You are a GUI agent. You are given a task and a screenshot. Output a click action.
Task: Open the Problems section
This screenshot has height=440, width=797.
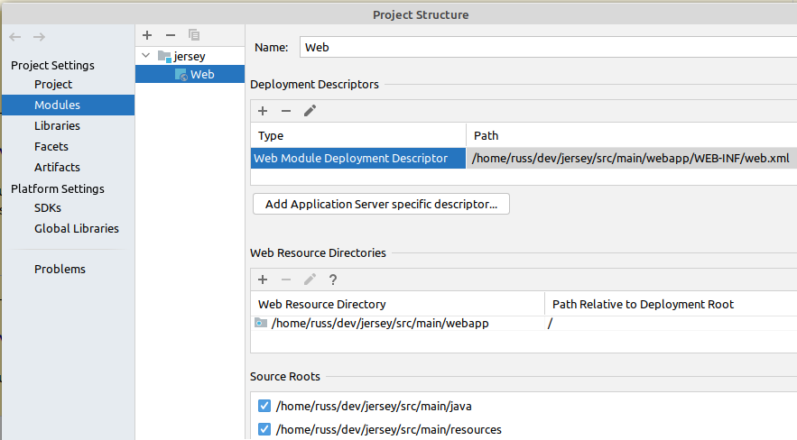(x=60, y=269)
